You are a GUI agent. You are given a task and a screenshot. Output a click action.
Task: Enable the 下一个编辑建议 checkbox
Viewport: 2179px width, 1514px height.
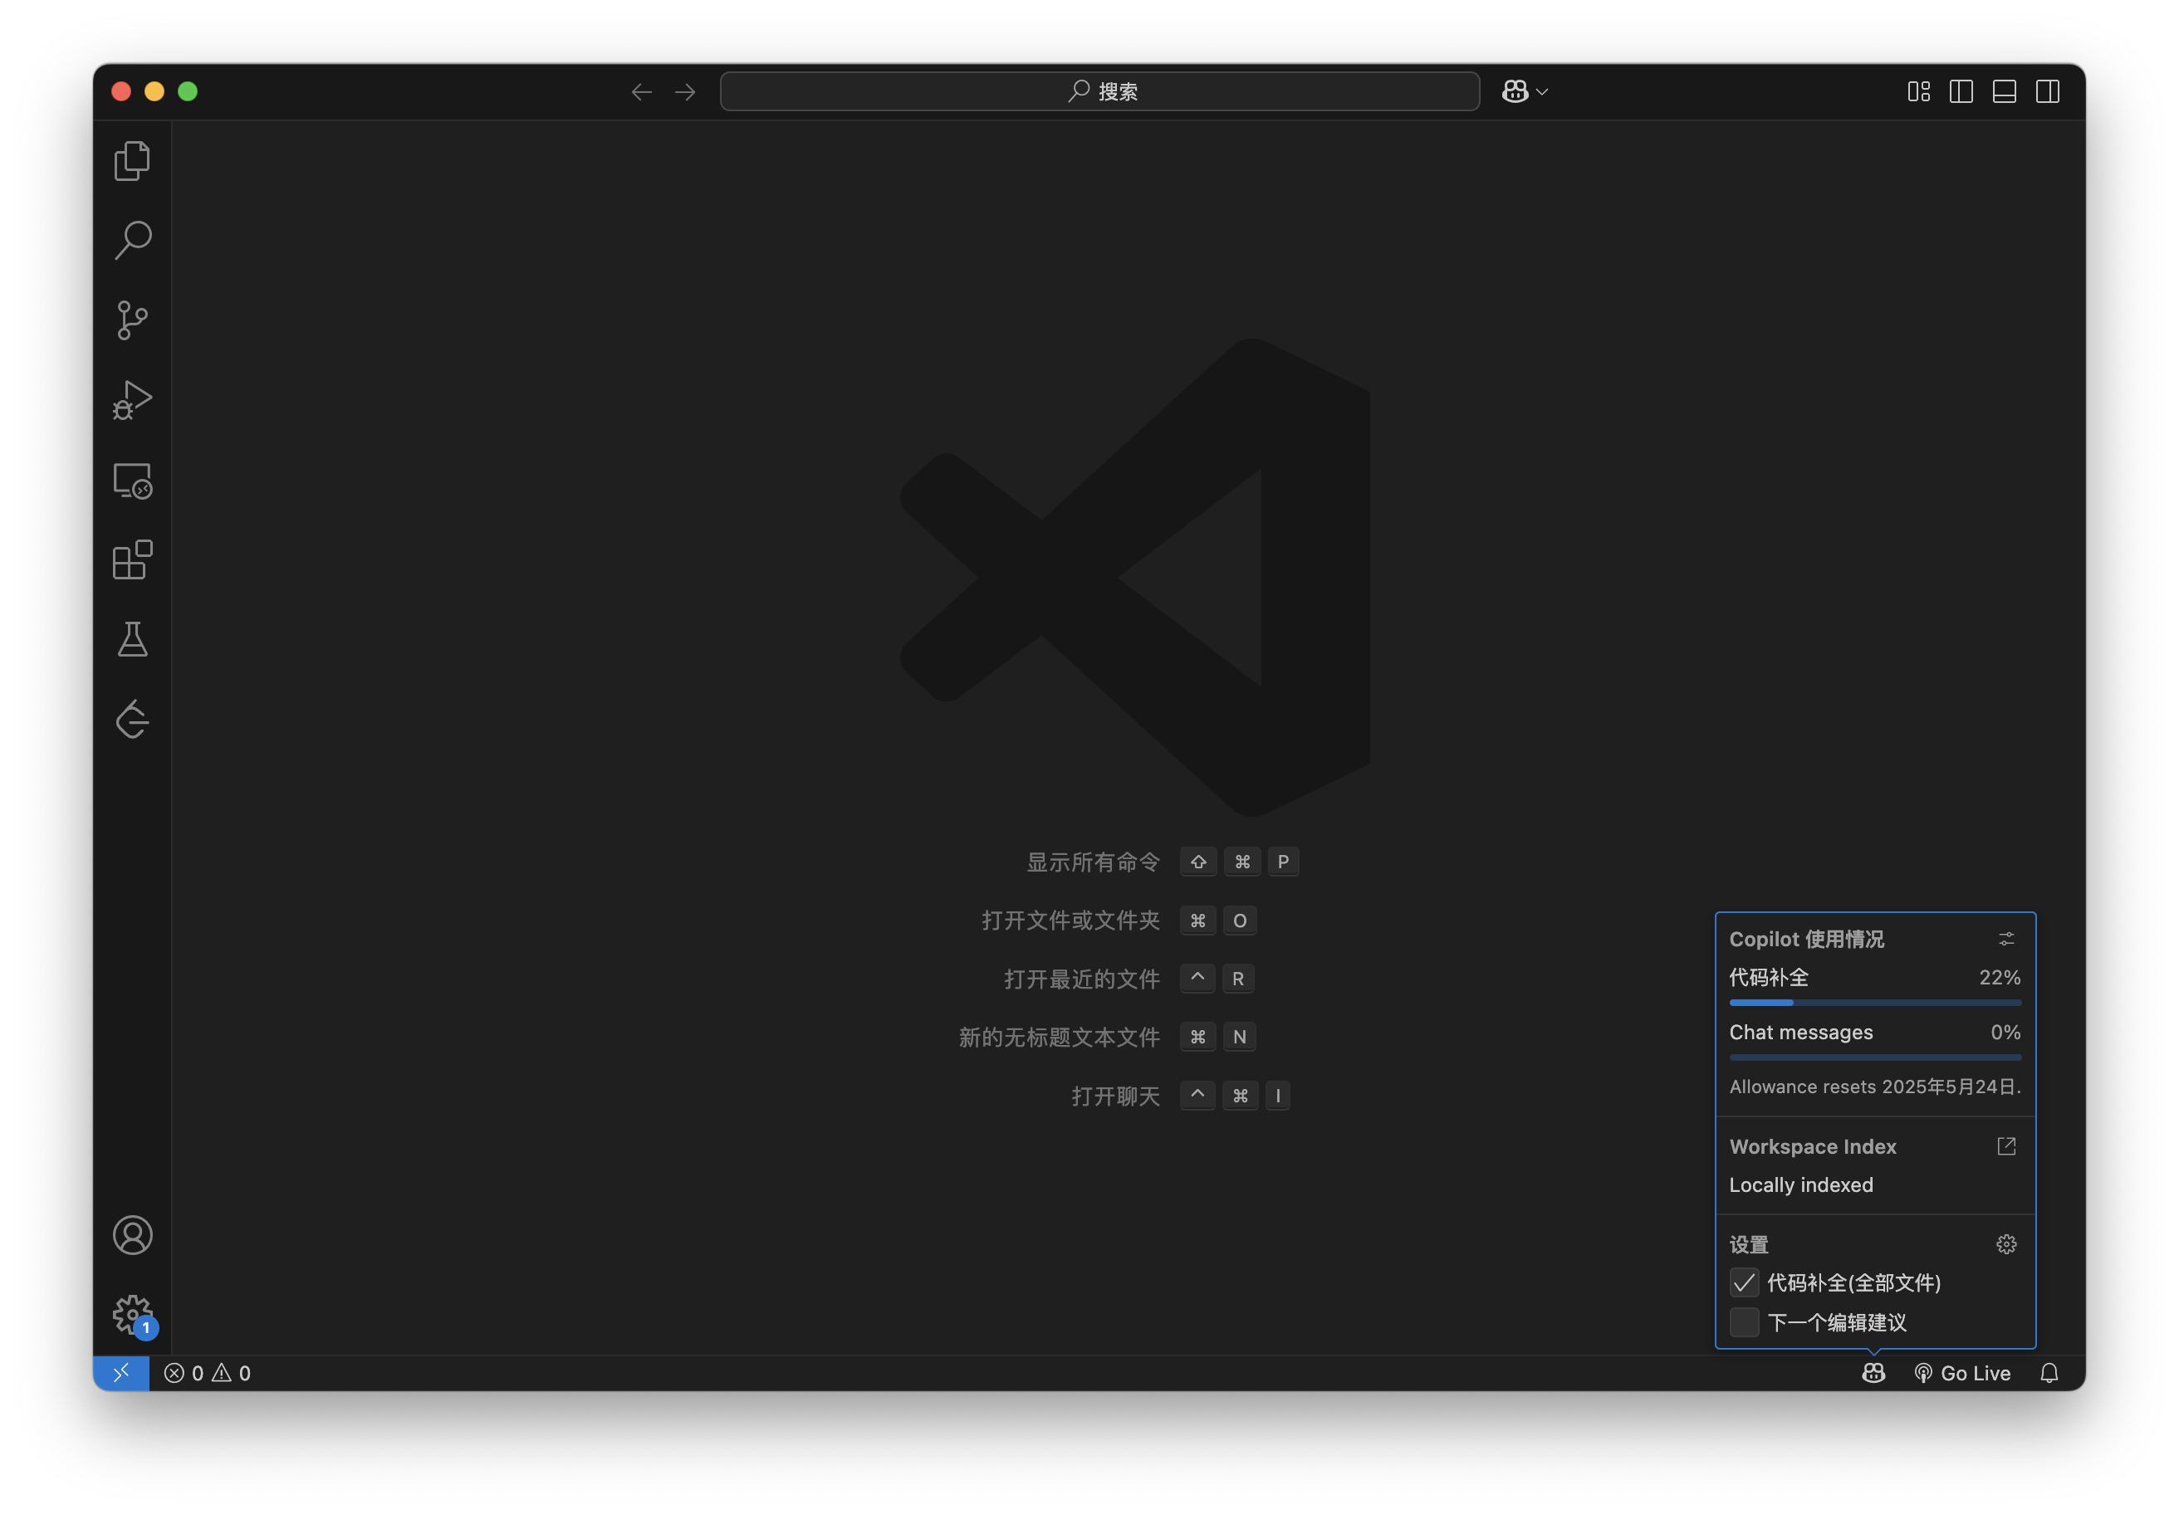1743,1321
